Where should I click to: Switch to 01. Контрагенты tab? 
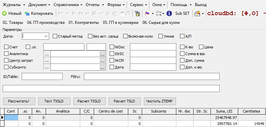pos(84,23)
